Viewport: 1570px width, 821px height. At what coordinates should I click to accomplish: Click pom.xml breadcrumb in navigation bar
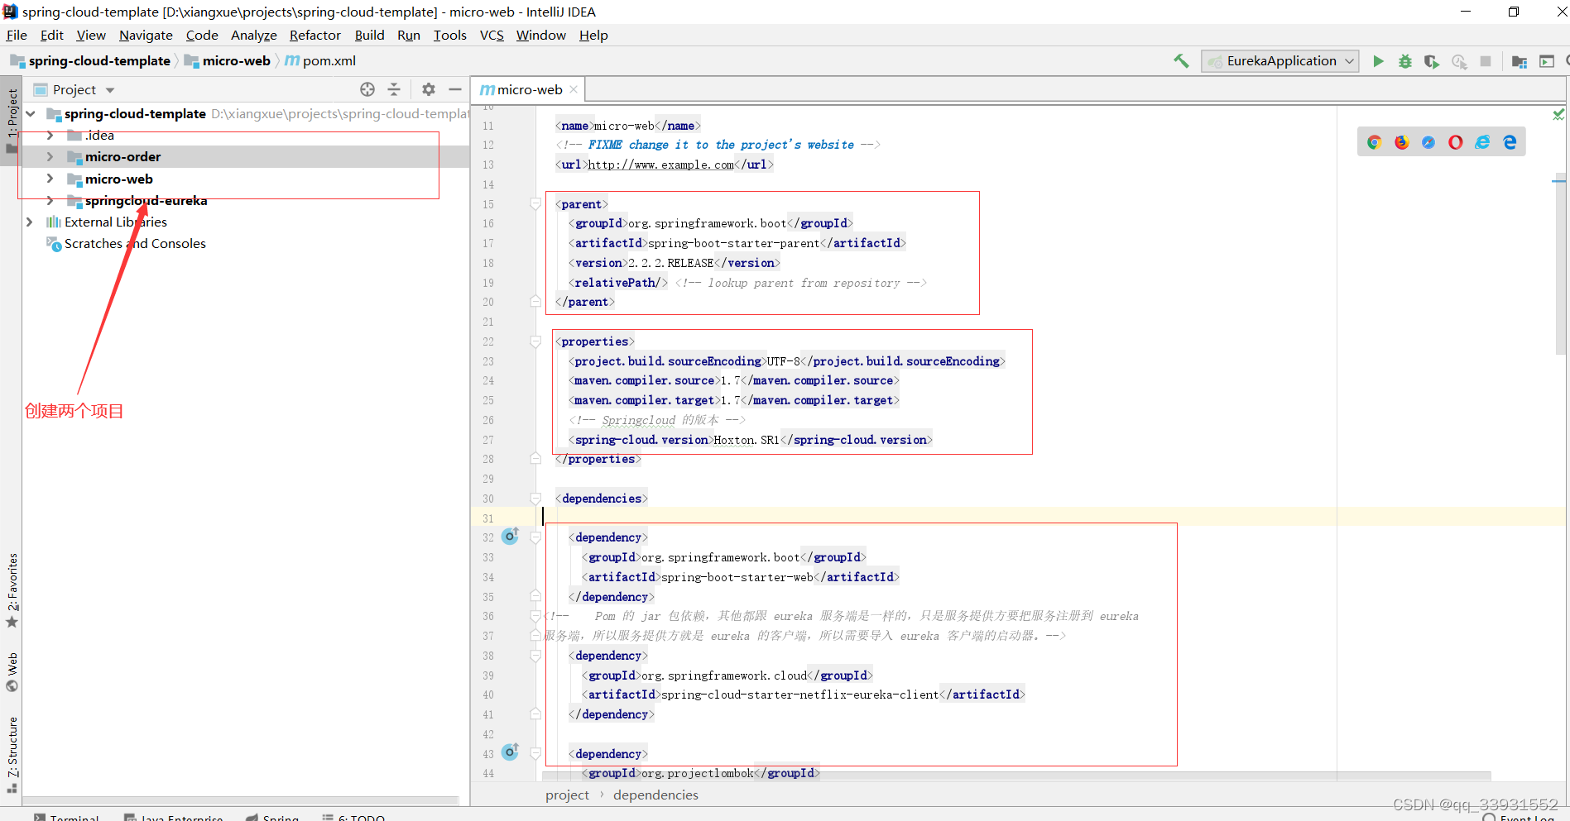point(320,61)
